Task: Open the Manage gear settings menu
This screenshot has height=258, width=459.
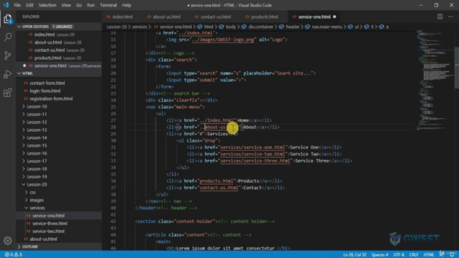Action: pos(8,241)
